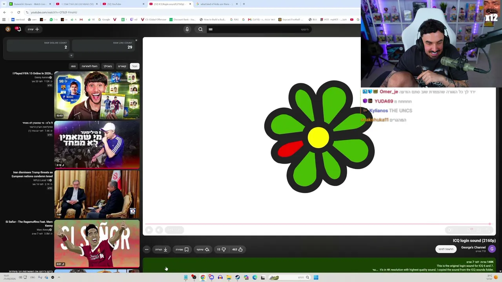Click the Share (שיתוף) button
Screen dimensions: 502x282
(203, 249)
